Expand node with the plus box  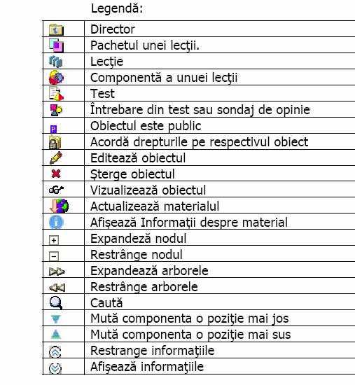54,240
